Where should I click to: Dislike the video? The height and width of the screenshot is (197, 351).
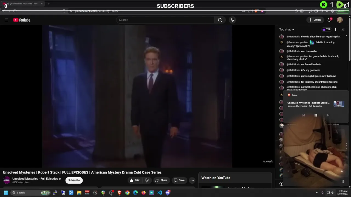pyautogui.click(x=147, y=180)
